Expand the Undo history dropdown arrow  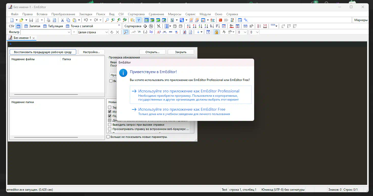click(x=91, y=20)
